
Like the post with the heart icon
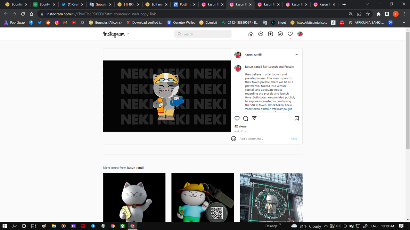click(x=237, y=118)
